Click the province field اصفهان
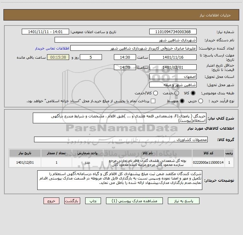Image resolution: width=243 pixels, height=235 pixels. 173,77
